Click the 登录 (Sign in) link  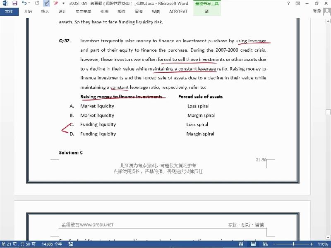pyautogui.click(x=317, y=11)
